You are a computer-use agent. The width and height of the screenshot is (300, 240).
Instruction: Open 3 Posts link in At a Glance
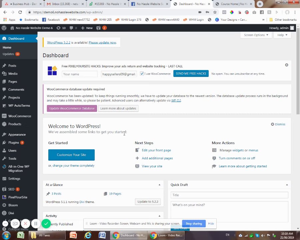56,194
